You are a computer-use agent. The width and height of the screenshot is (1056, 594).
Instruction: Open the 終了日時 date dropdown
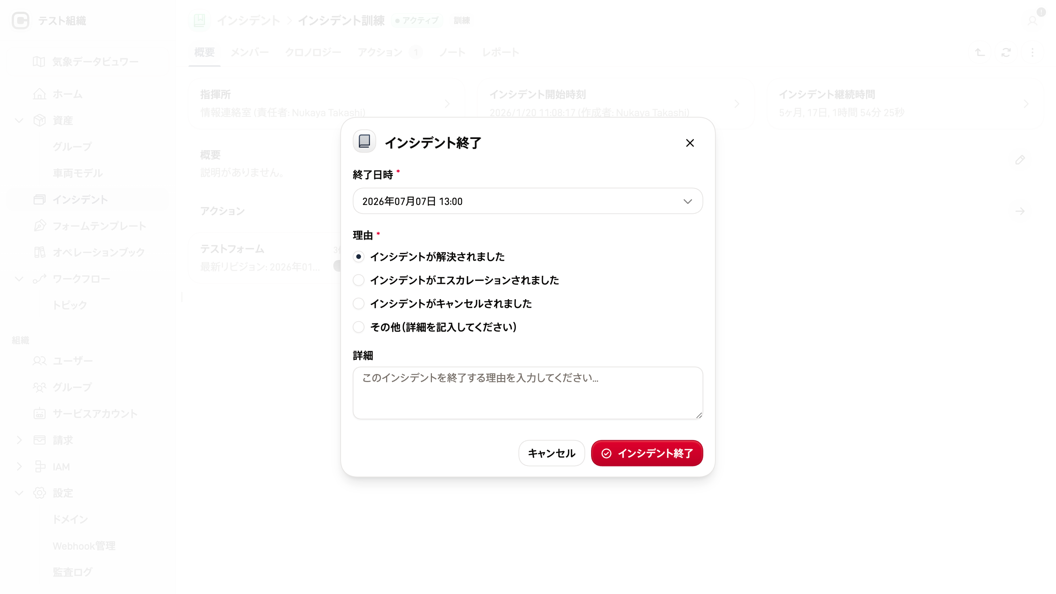(528, 201)
